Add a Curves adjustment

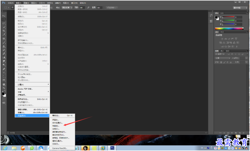[x=229, y=39]
